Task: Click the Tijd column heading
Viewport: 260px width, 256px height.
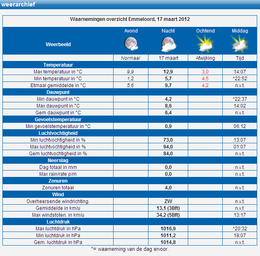Action: click(x=240, y=58)
